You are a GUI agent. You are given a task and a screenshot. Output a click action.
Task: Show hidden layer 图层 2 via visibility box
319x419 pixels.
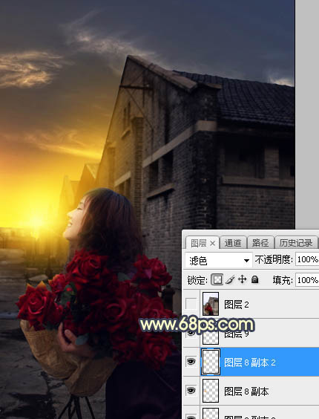tap(191, 304)
